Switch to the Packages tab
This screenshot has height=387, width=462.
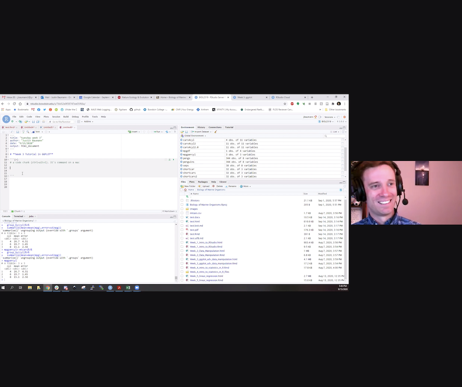coord(203,182)
